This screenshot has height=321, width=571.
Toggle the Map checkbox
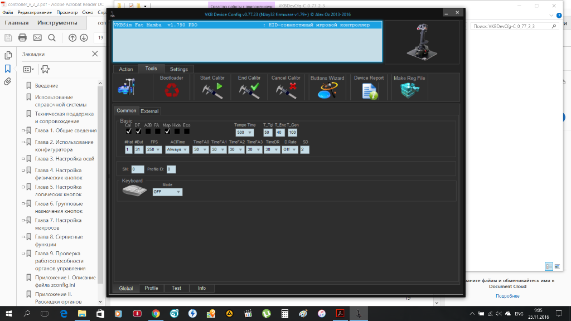(x=167, y=131)
